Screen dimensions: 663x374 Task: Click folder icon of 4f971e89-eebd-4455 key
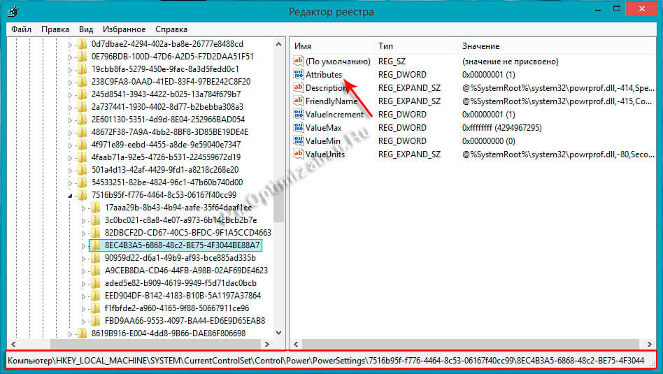coord(82,145)
